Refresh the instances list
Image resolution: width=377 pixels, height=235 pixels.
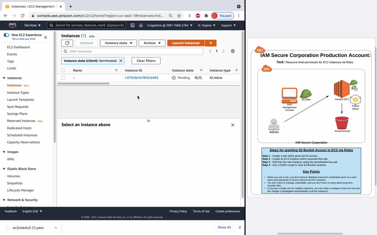pyautogui.click(x=67, y=43)
